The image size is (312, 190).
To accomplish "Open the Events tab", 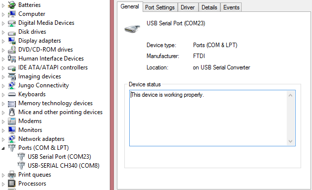I will pyautogui.click(x=231, y=7).
